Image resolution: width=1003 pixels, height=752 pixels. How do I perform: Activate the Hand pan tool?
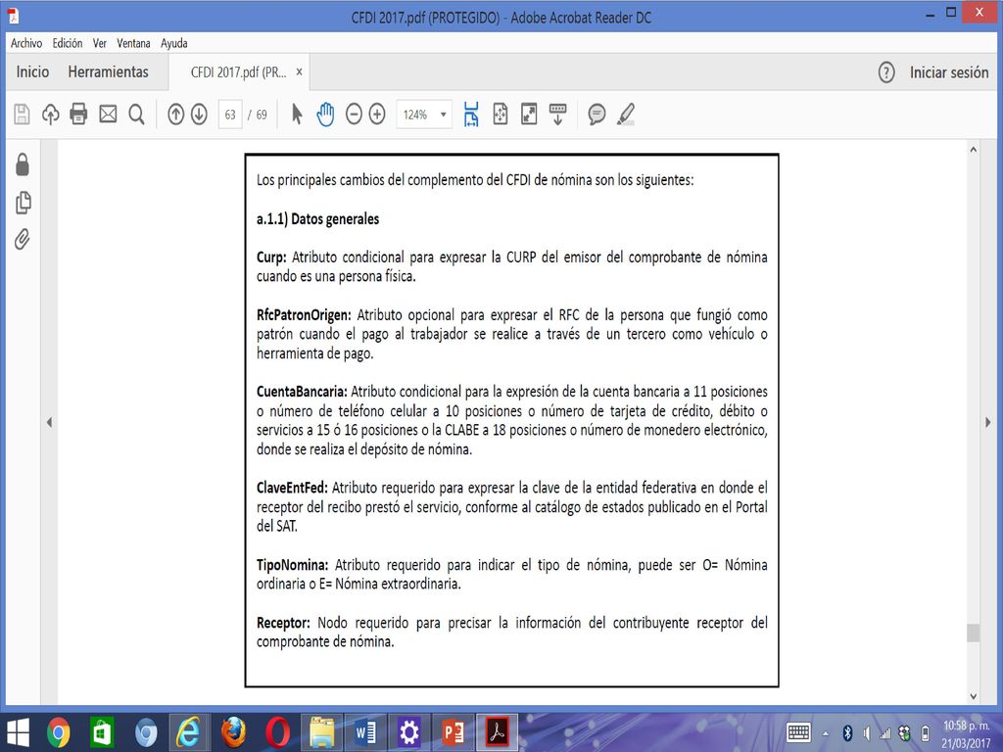(325, 115)
